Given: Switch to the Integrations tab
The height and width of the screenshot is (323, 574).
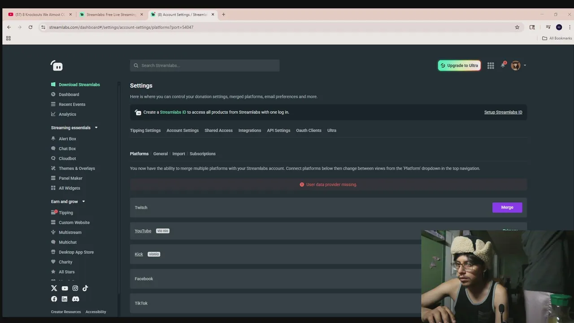Looking at the screenshot, I should (250, 131).
